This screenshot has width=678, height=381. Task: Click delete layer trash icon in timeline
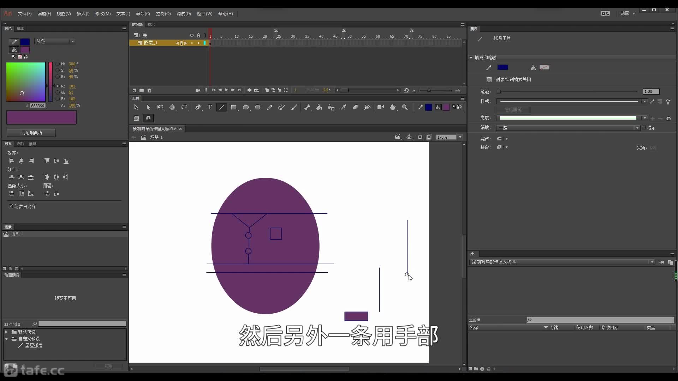click(149, 90)
